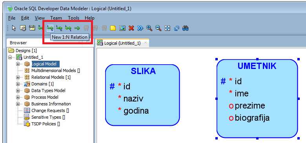Select the Untitled_1 design in tree
This screenshot has width=306, height=143.
tap(33, 57)
